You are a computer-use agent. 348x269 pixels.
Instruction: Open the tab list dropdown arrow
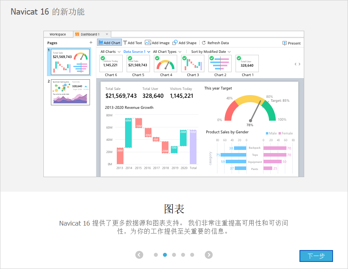click(107, 34)
